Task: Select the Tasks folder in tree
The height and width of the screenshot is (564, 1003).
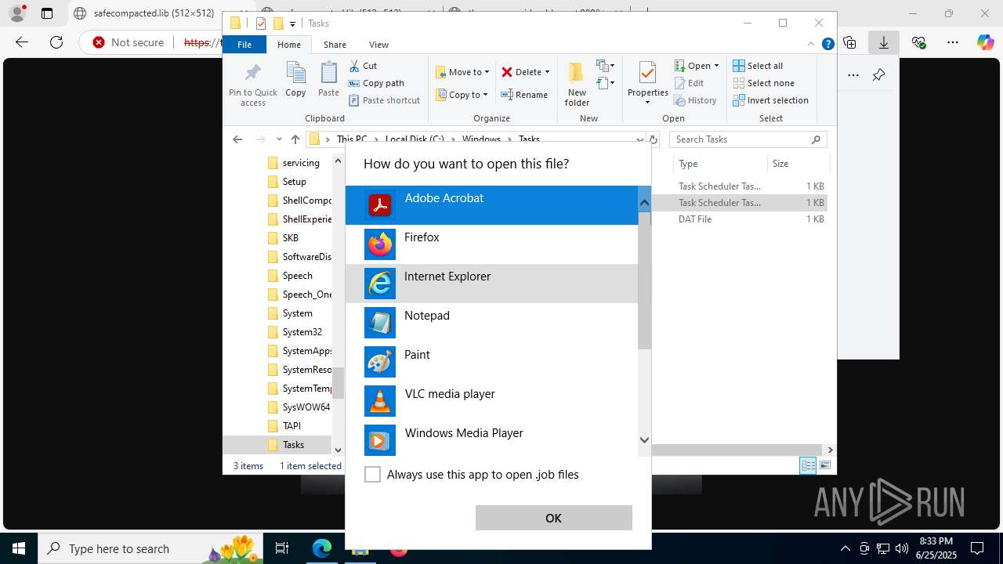Action: [x=293, y=445]
